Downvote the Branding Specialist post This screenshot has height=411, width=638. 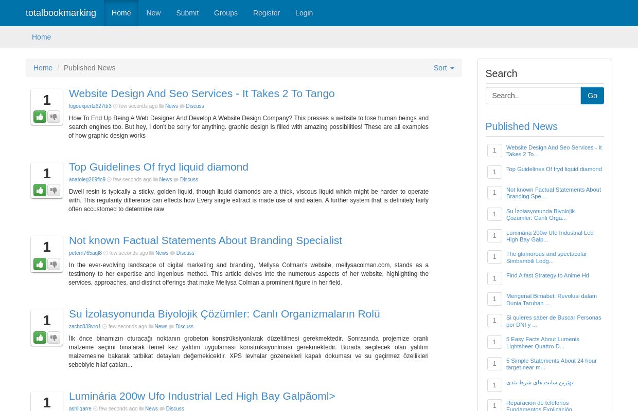click(x=54, y=264)
